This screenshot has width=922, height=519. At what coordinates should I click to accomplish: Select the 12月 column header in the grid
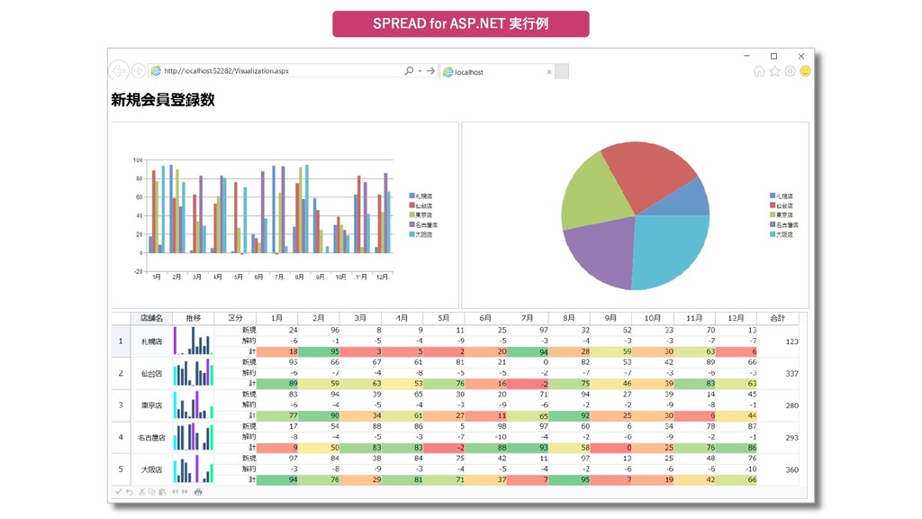pos(736,318)
